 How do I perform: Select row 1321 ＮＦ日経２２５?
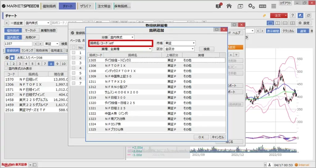coord(156,108)
